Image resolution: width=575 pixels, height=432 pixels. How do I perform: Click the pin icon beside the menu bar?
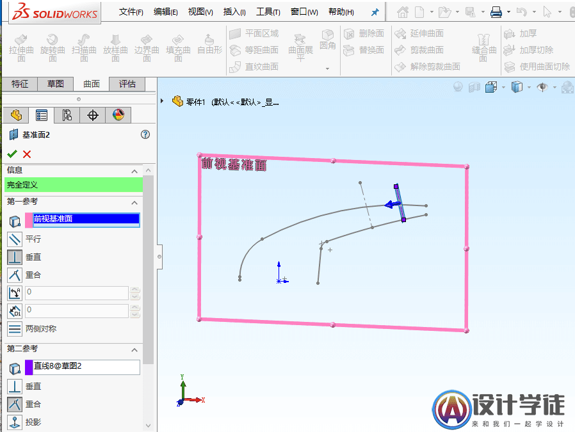(x=375, y=12)
